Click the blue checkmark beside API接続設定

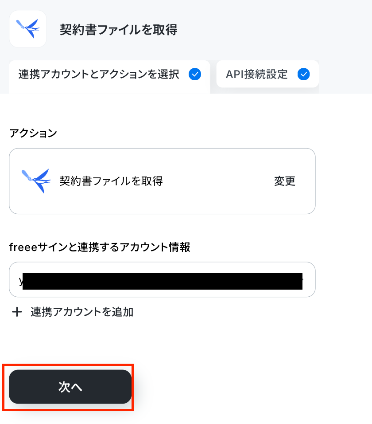click(303, 74)
